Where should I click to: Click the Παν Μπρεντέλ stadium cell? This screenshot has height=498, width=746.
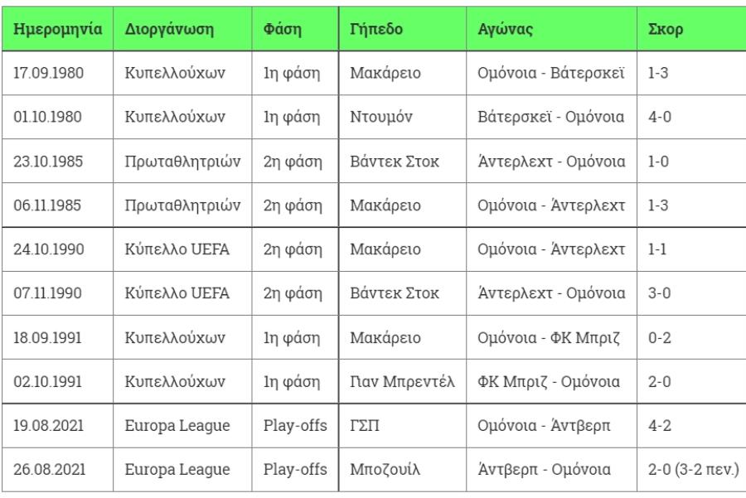click(403, 381)
